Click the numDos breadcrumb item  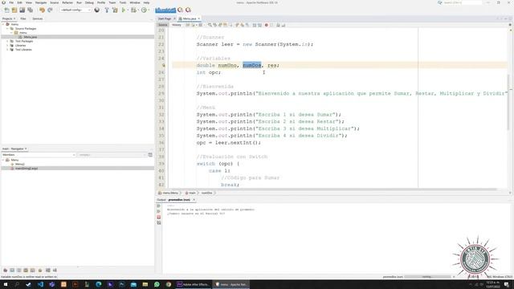[206, 193]
